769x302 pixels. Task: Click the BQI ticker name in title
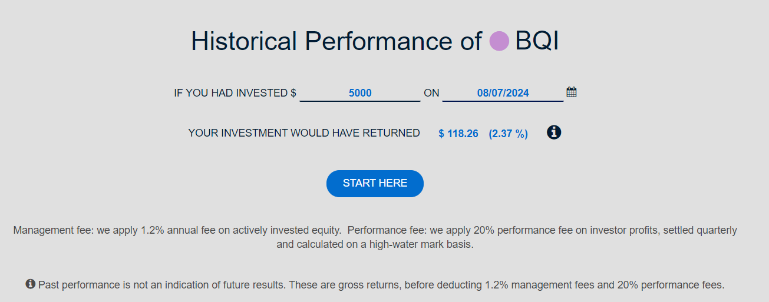point(537,42)
